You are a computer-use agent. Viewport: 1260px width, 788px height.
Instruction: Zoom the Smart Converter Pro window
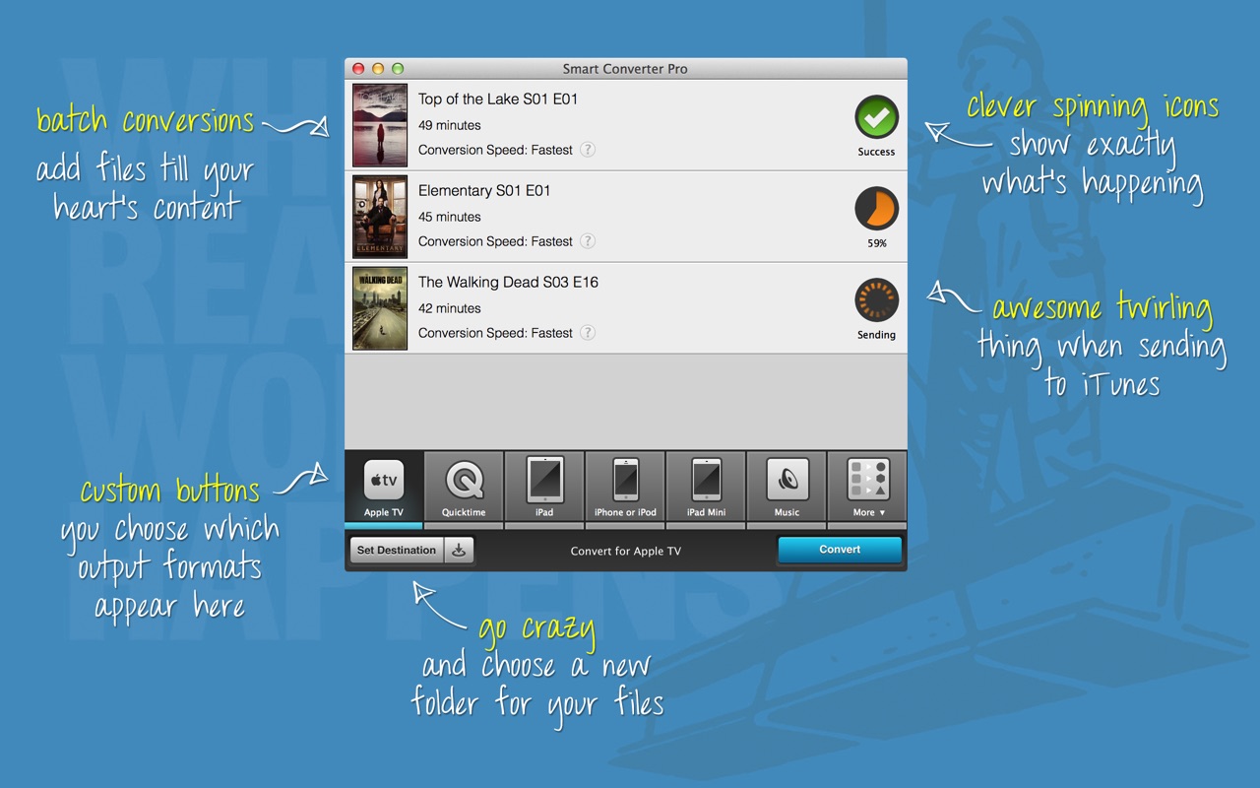click(398, 69)
